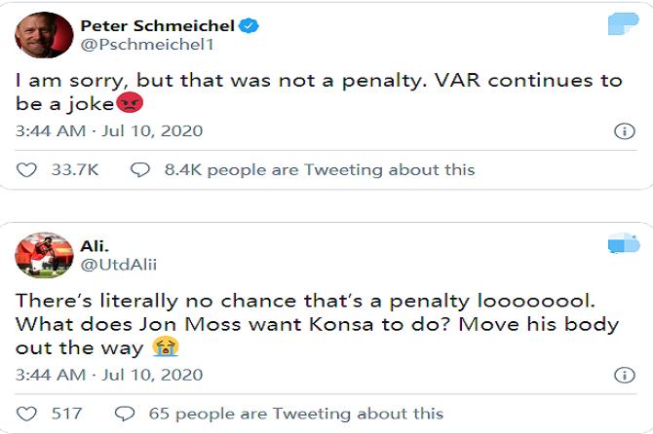653x434 pixels.
Task: Click the blue verified badge beside Peter Schmeichel
Action: point(250,25)
